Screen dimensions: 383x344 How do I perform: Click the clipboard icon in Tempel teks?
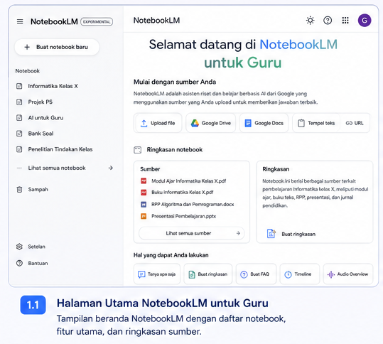point(301,123)
